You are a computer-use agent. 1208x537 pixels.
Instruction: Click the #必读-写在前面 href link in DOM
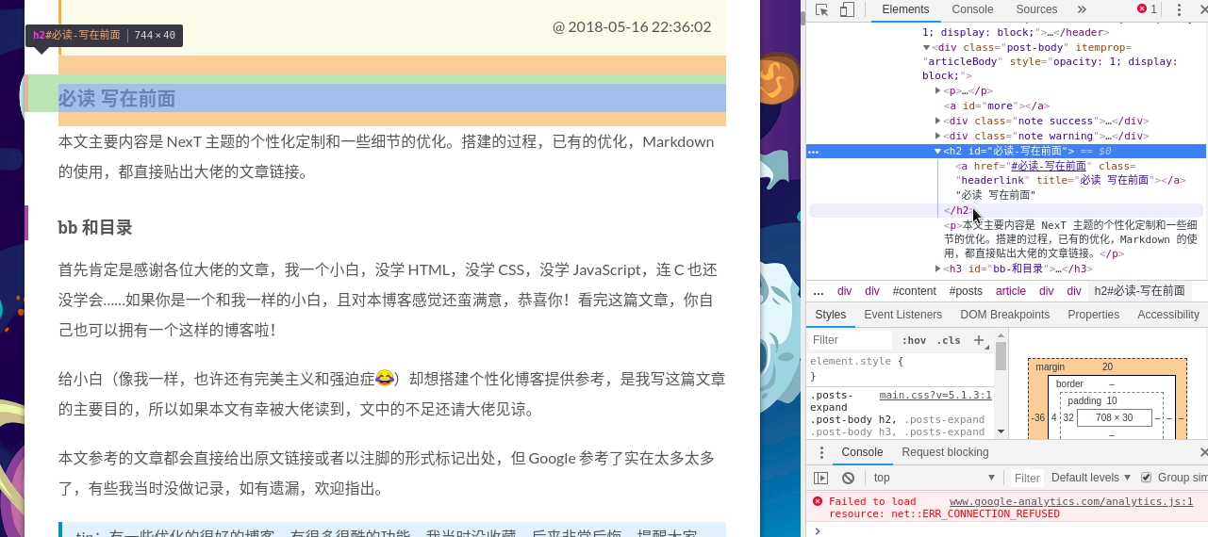coord(1049,166)
